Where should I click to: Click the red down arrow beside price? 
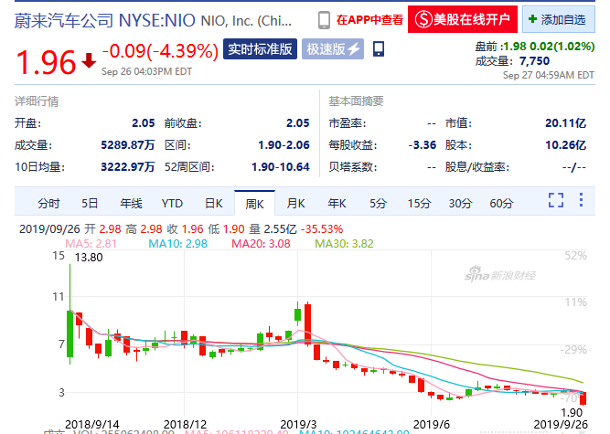(x=89, y=60)
